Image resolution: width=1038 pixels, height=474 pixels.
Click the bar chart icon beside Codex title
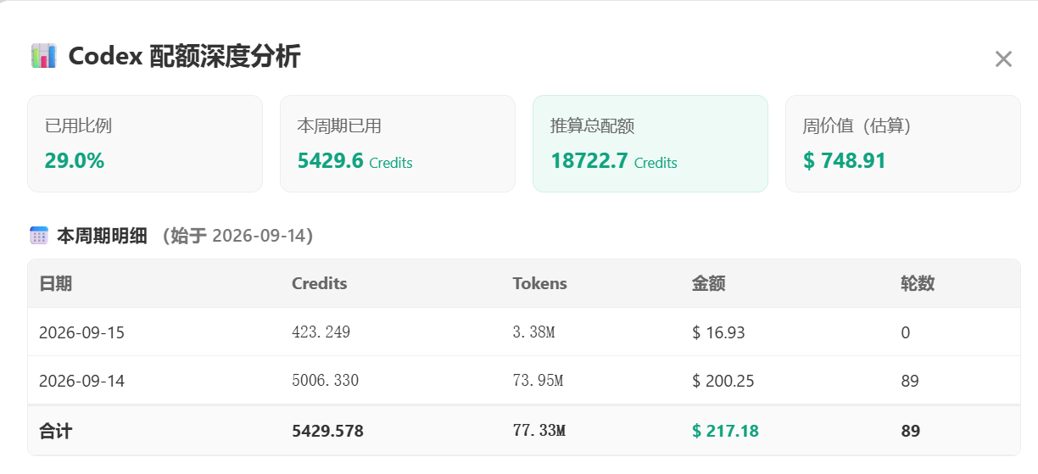pyautogui.click(x=43, y=56)
